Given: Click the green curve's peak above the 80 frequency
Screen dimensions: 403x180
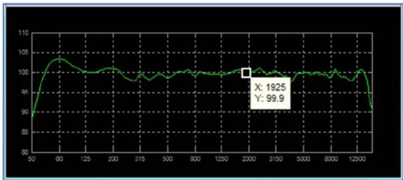Looking at the screenshot, I should [59, 59].
